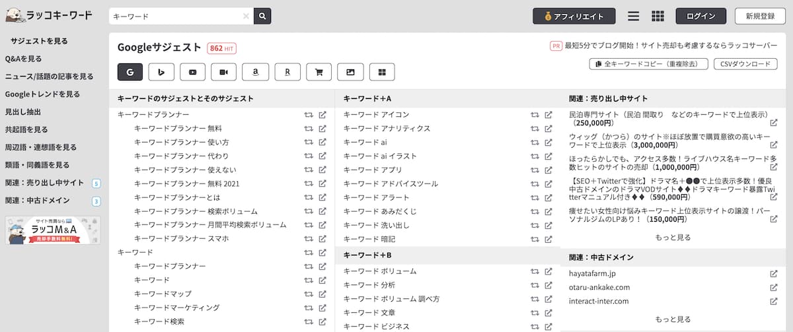793x332 pixels.
Task: Re-search icon for キーワード ai イラスト
Action: point(535,156)
